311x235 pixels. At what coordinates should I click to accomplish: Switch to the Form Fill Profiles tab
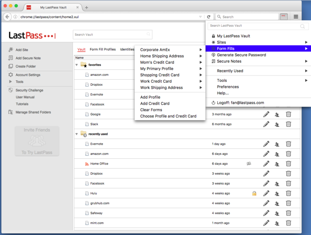pos(102,49)
